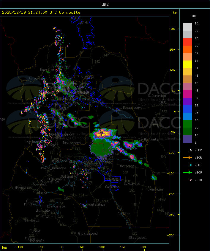
Task: Click the pink VBBB arrow icon
Action: click(x=187, y=180)
